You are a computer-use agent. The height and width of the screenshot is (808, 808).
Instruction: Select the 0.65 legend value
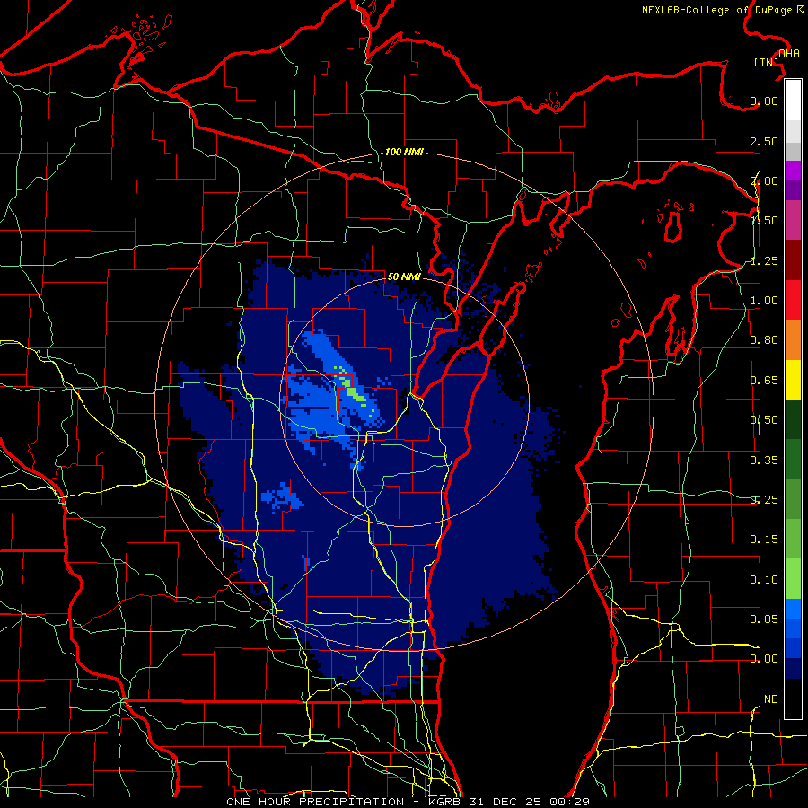pyautogui.click(x=764, y=381)
